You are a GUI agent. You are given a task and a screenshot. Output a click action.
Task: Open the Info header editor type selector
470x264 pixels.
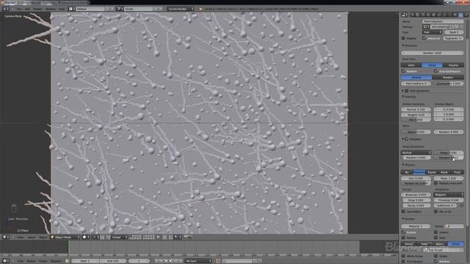(5, 9)
